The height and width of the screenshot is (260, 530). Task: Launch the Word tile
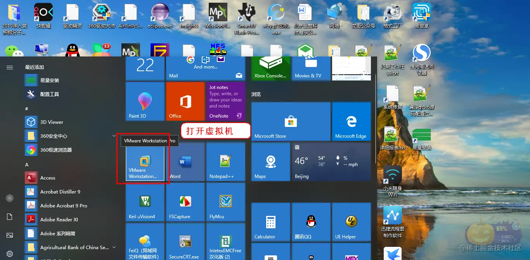point(185,162)
